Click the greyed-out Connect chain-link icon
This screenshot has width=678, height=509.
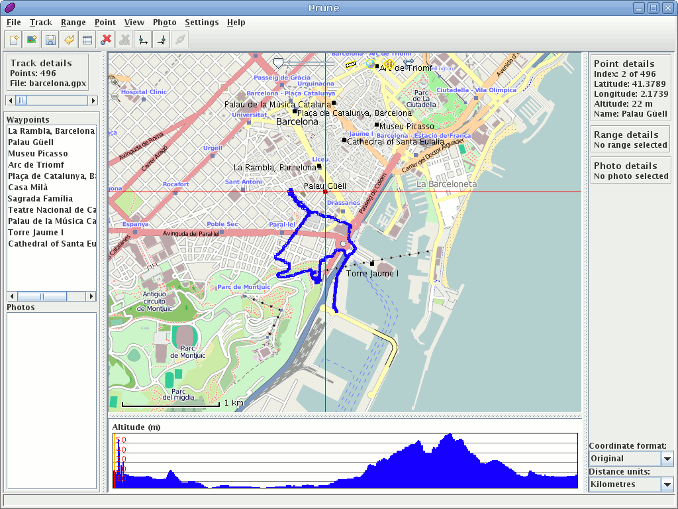click(180, 40)
